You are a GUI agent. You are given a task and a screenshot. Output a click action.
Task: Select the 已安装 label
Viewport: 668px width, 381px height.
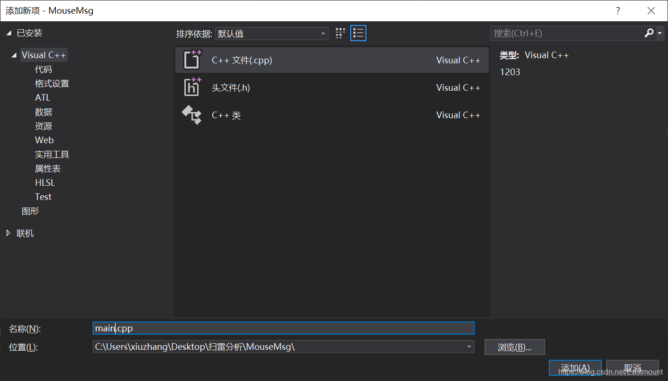[29, 33]
